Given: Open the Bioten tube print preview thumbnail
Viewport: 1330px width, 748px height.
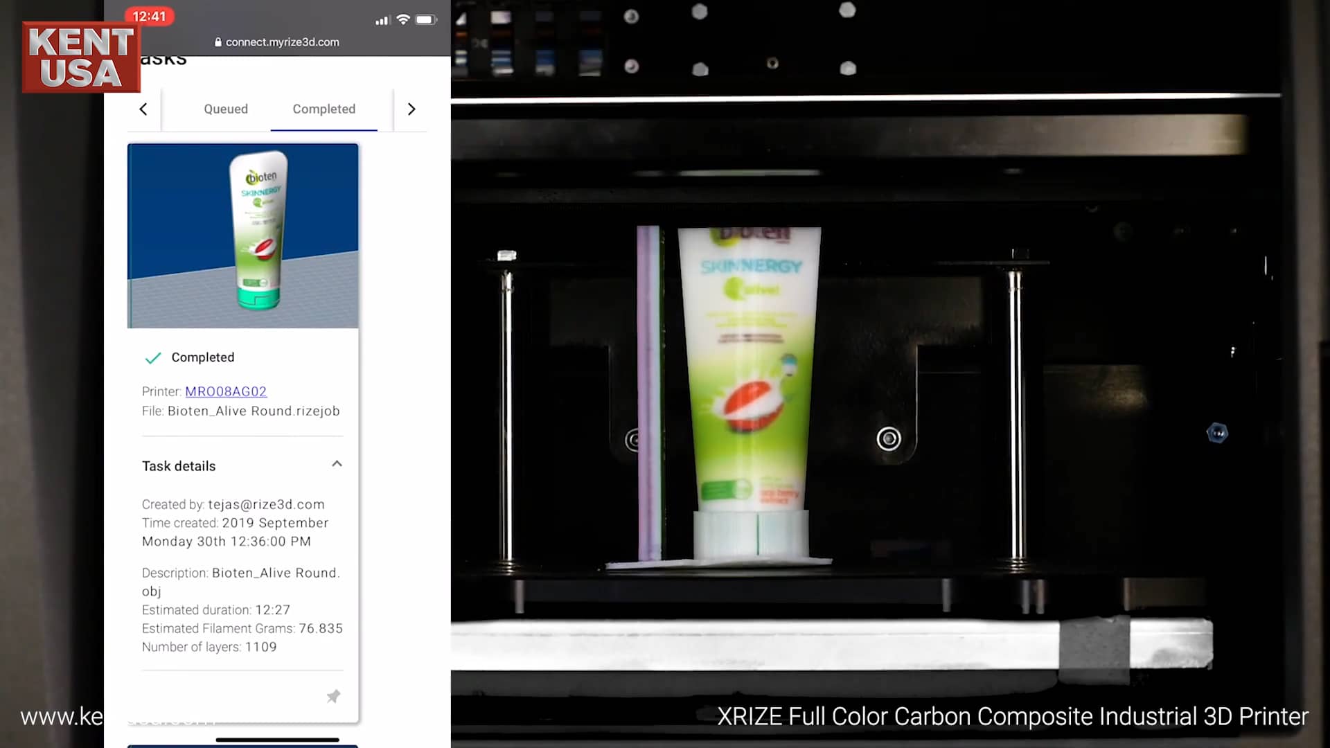Looking at the screenshot, I should click(x=242, y=235).
